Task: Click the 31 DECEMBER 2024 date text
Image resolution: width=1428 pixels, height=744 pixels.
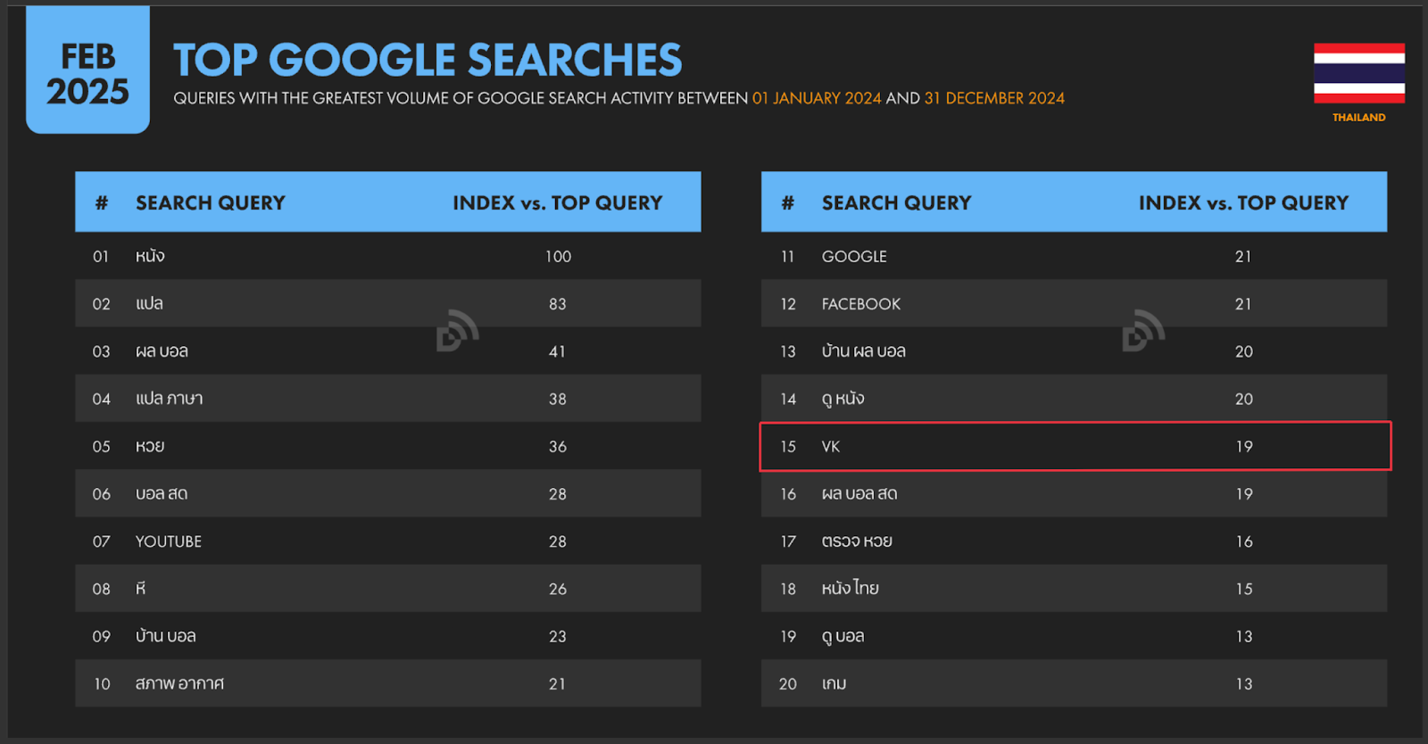Action: coord(994,98)
